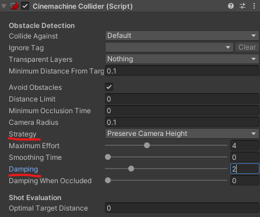Screen dimensions: 260x217
Task: Uncheck the Avoid Obstacles checkbox
Action: tap(109, 87)
